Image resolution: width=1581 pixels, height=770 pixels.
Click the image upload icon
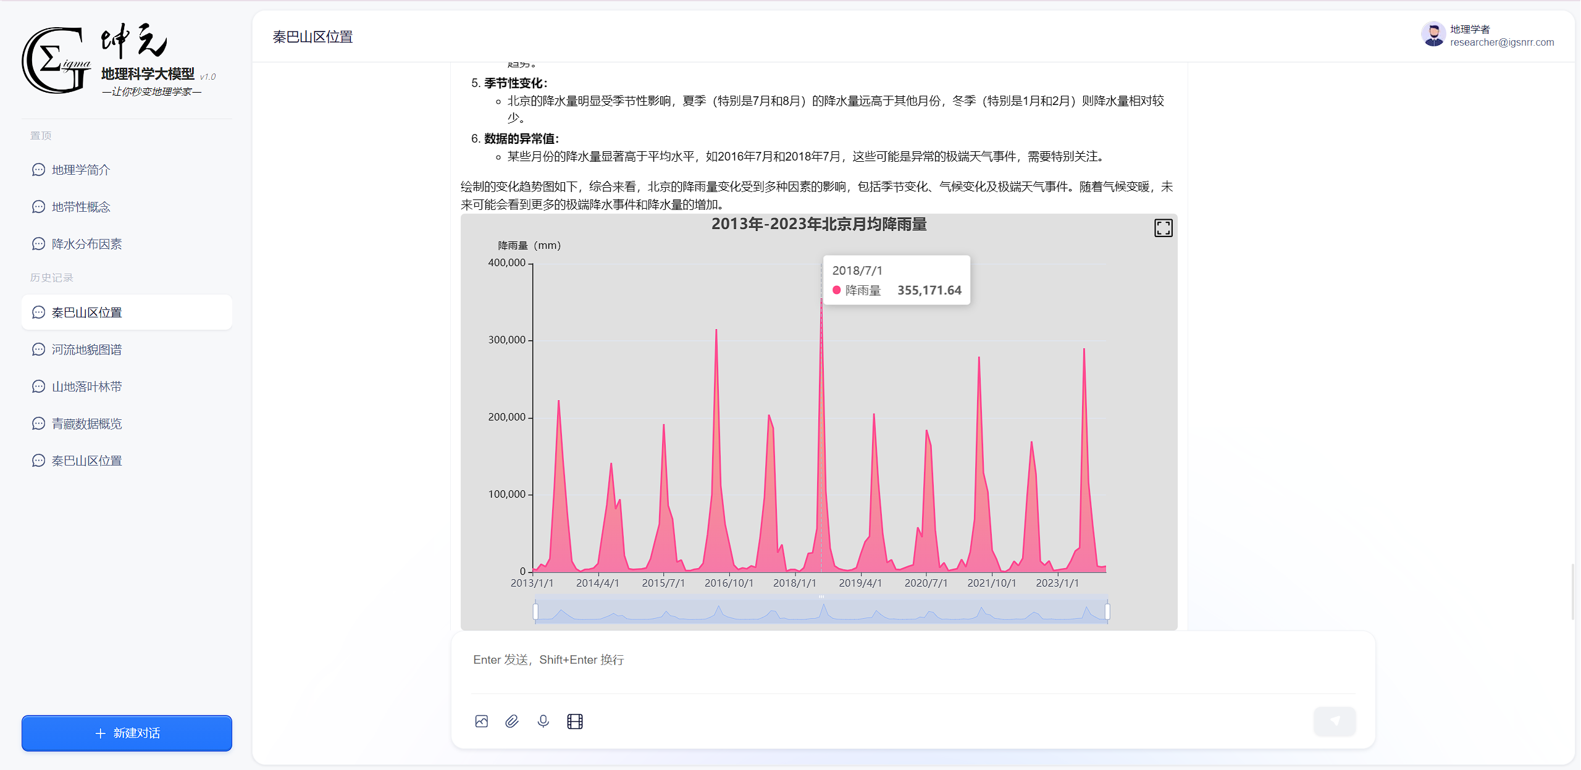482,721
